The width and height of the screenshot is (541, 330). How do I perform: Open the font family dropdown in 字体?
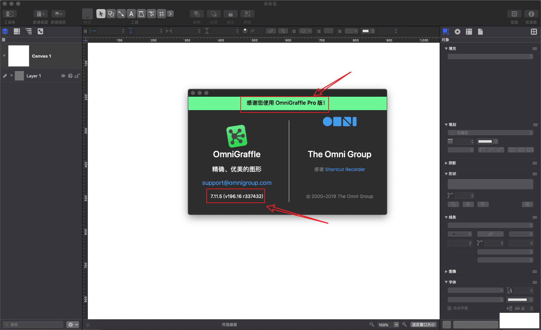point(476,290)
